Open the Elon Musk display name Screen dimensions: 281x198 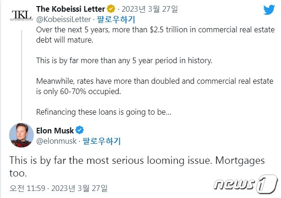(x=55, y=131)
